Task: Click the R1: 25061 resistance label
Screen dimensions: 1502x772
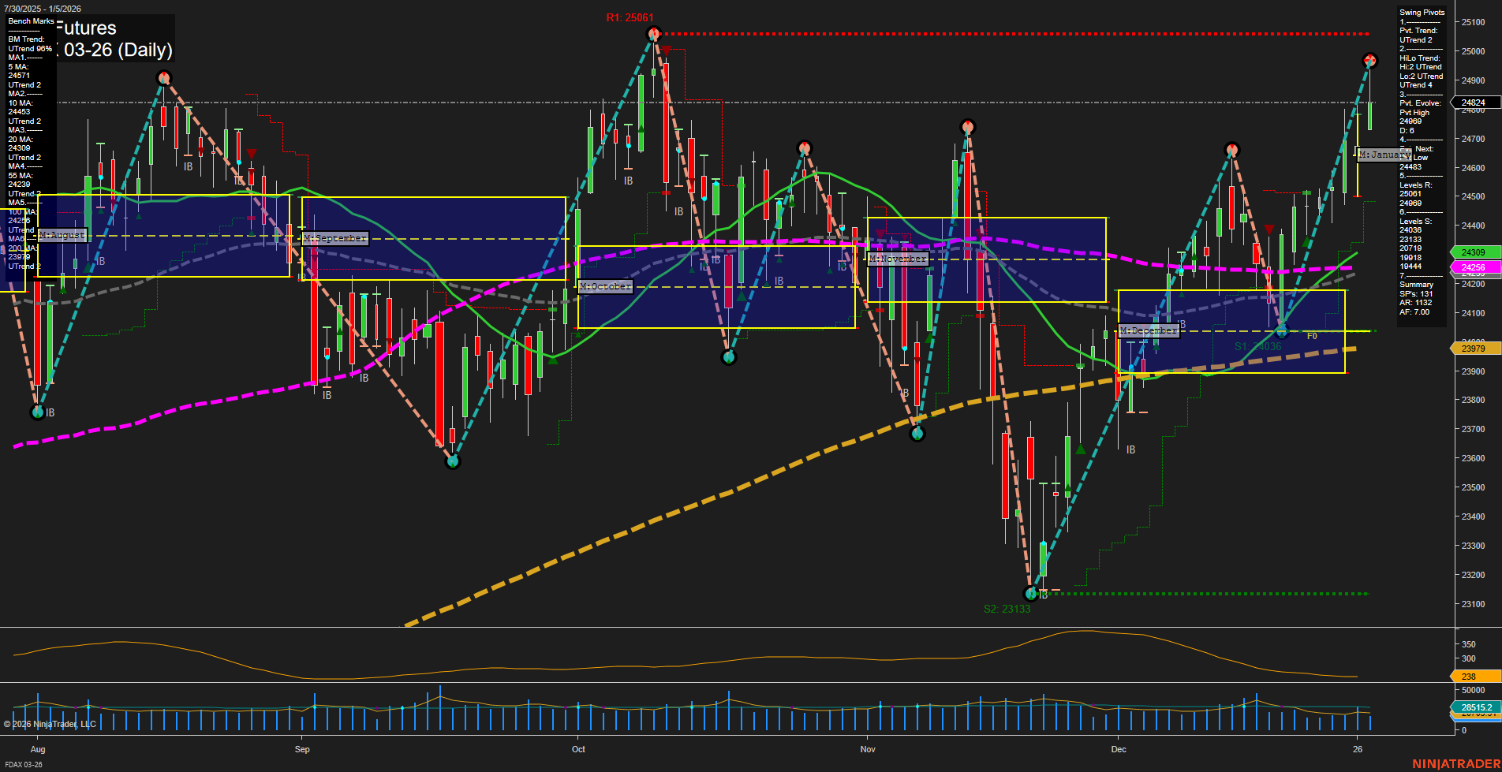Action: click(629, 16)
